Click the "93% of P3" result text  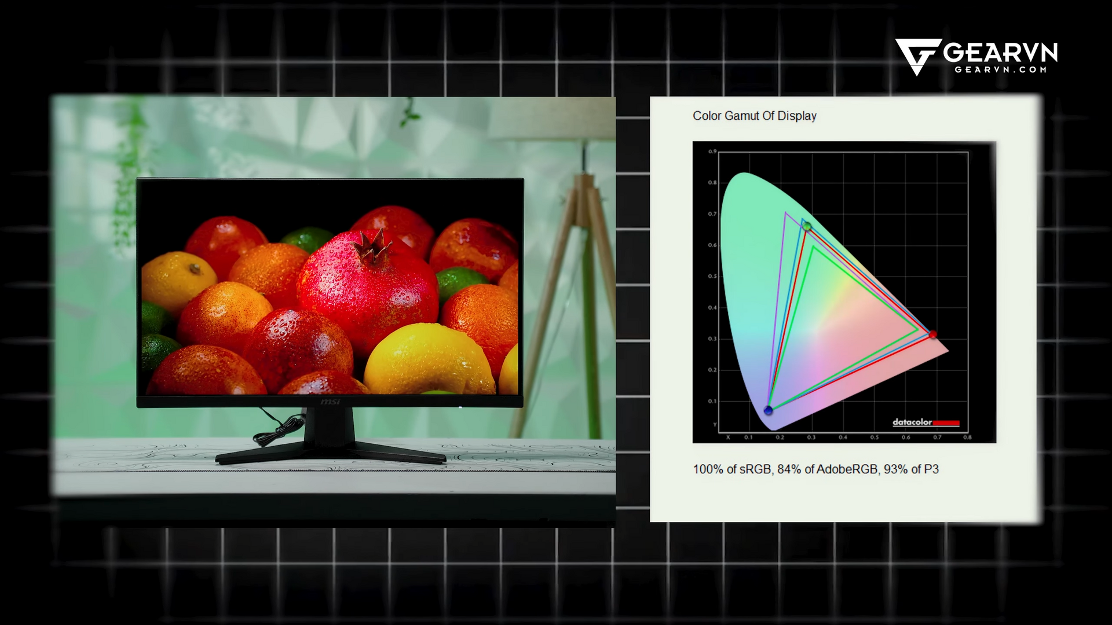point(911,469)
